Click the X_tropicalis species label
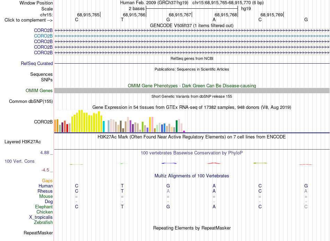Image resolution: width=330 pixels, height=241 pixels. pyautogui.click(x=41, y=217)
